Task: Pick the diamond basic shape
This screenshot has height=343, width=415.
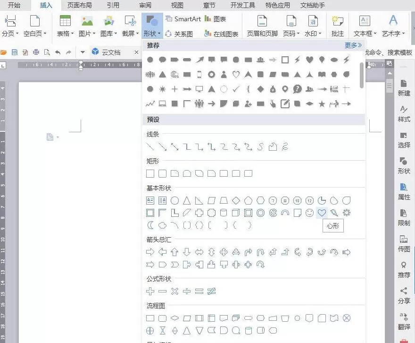Action: (x=236, y=201)
